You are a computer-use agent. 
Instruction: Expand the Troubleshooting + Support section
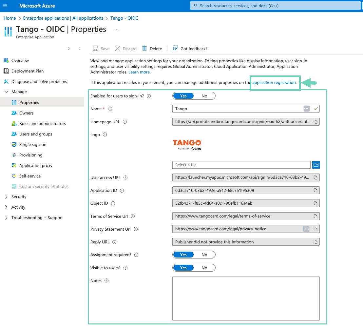[x=6, y=217]
